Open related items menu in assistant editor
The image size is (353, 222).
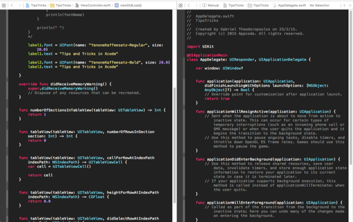tap(181, 5)
